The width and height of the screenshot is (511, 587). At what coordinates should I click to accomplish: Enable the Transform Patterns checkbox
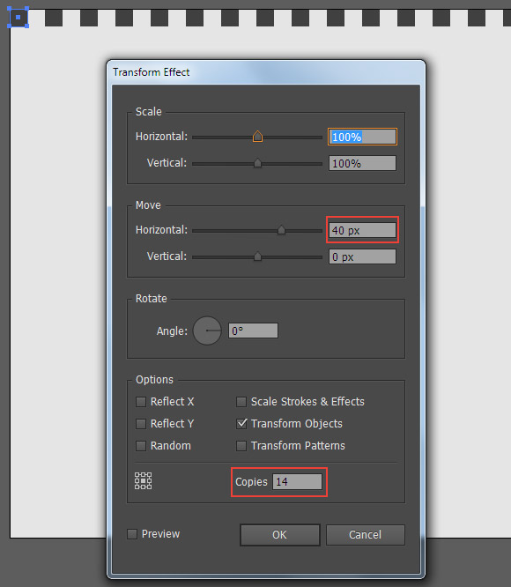pyautogui.click(x=241, y=446)
